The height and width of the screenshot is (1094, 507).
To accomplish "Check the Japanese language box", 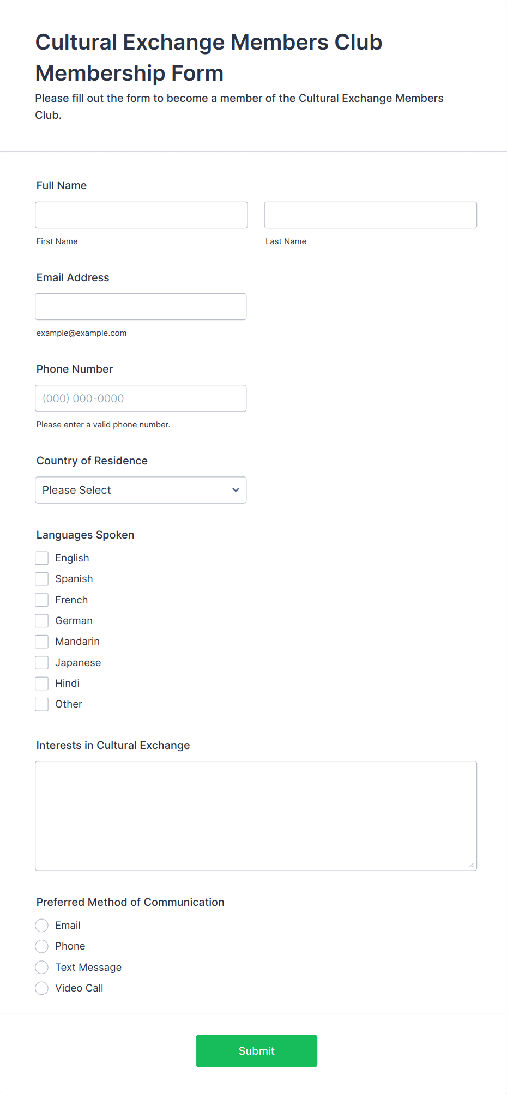I will pos(41,662).
